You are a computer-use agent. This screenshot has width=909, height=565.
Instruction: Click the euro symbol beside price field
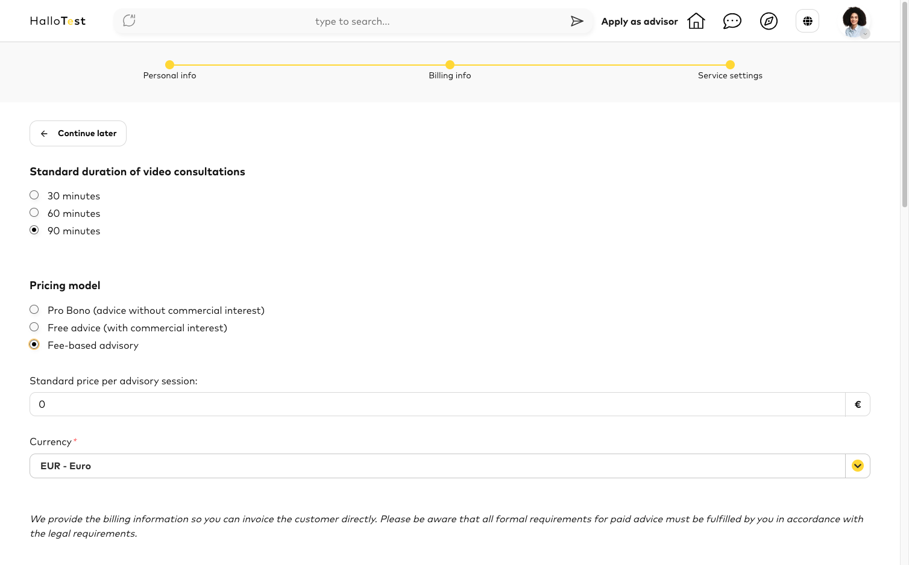[x=858, y=404]
